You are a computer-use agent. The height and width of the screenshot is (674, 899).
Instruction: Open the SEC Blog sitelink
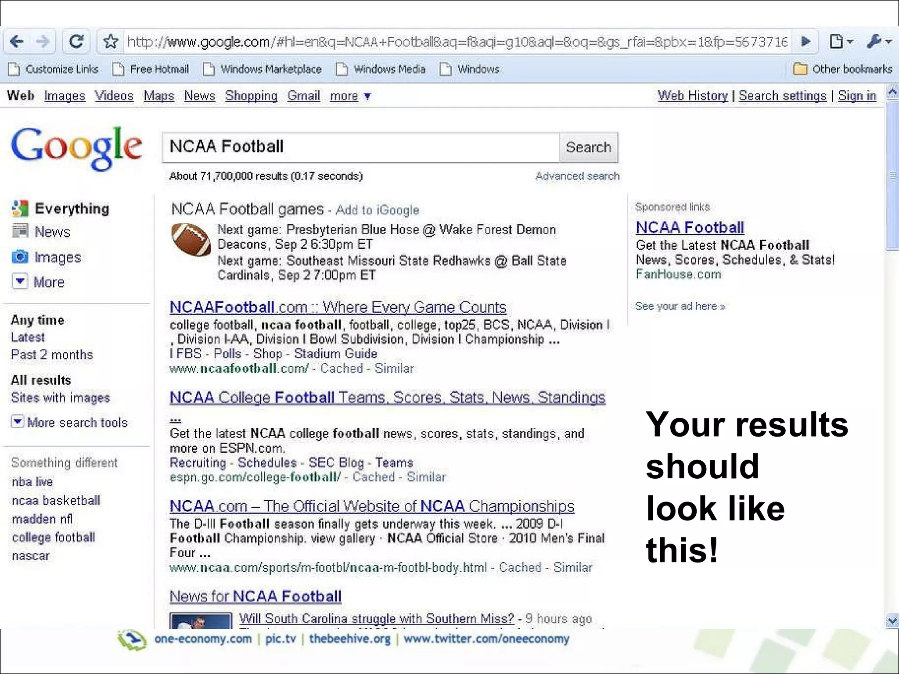pos(336,462)
